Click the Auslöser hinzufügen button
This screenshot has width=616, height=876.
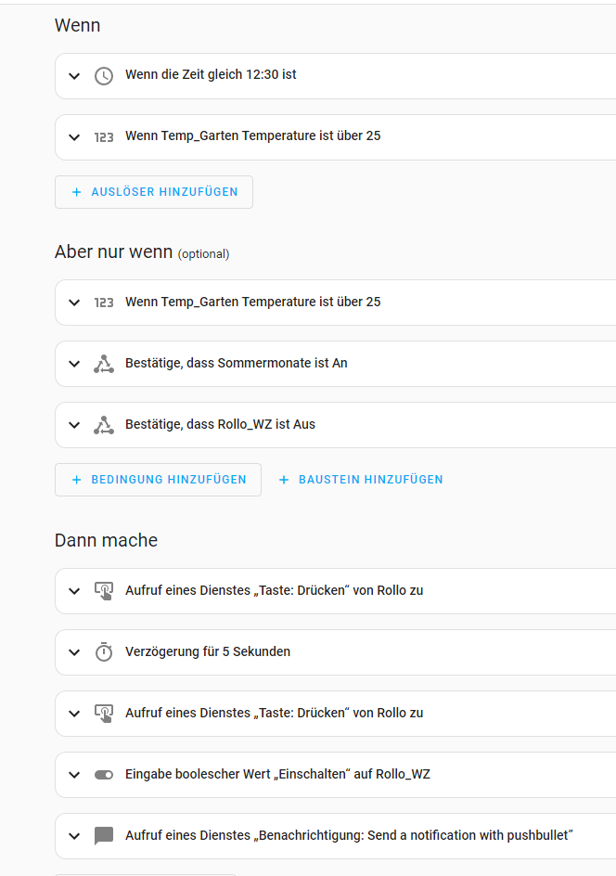(154, 192)
